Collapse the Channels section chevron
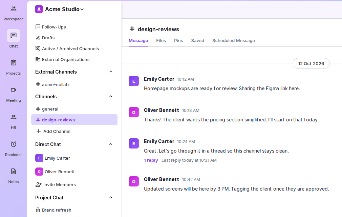Screen dimensions: 342x217 [111, 96]
